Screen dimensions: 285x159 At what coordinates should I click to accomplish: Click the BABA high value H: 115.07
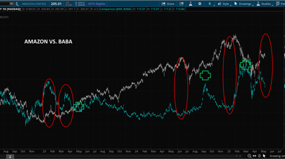click(x=153, y=9)
